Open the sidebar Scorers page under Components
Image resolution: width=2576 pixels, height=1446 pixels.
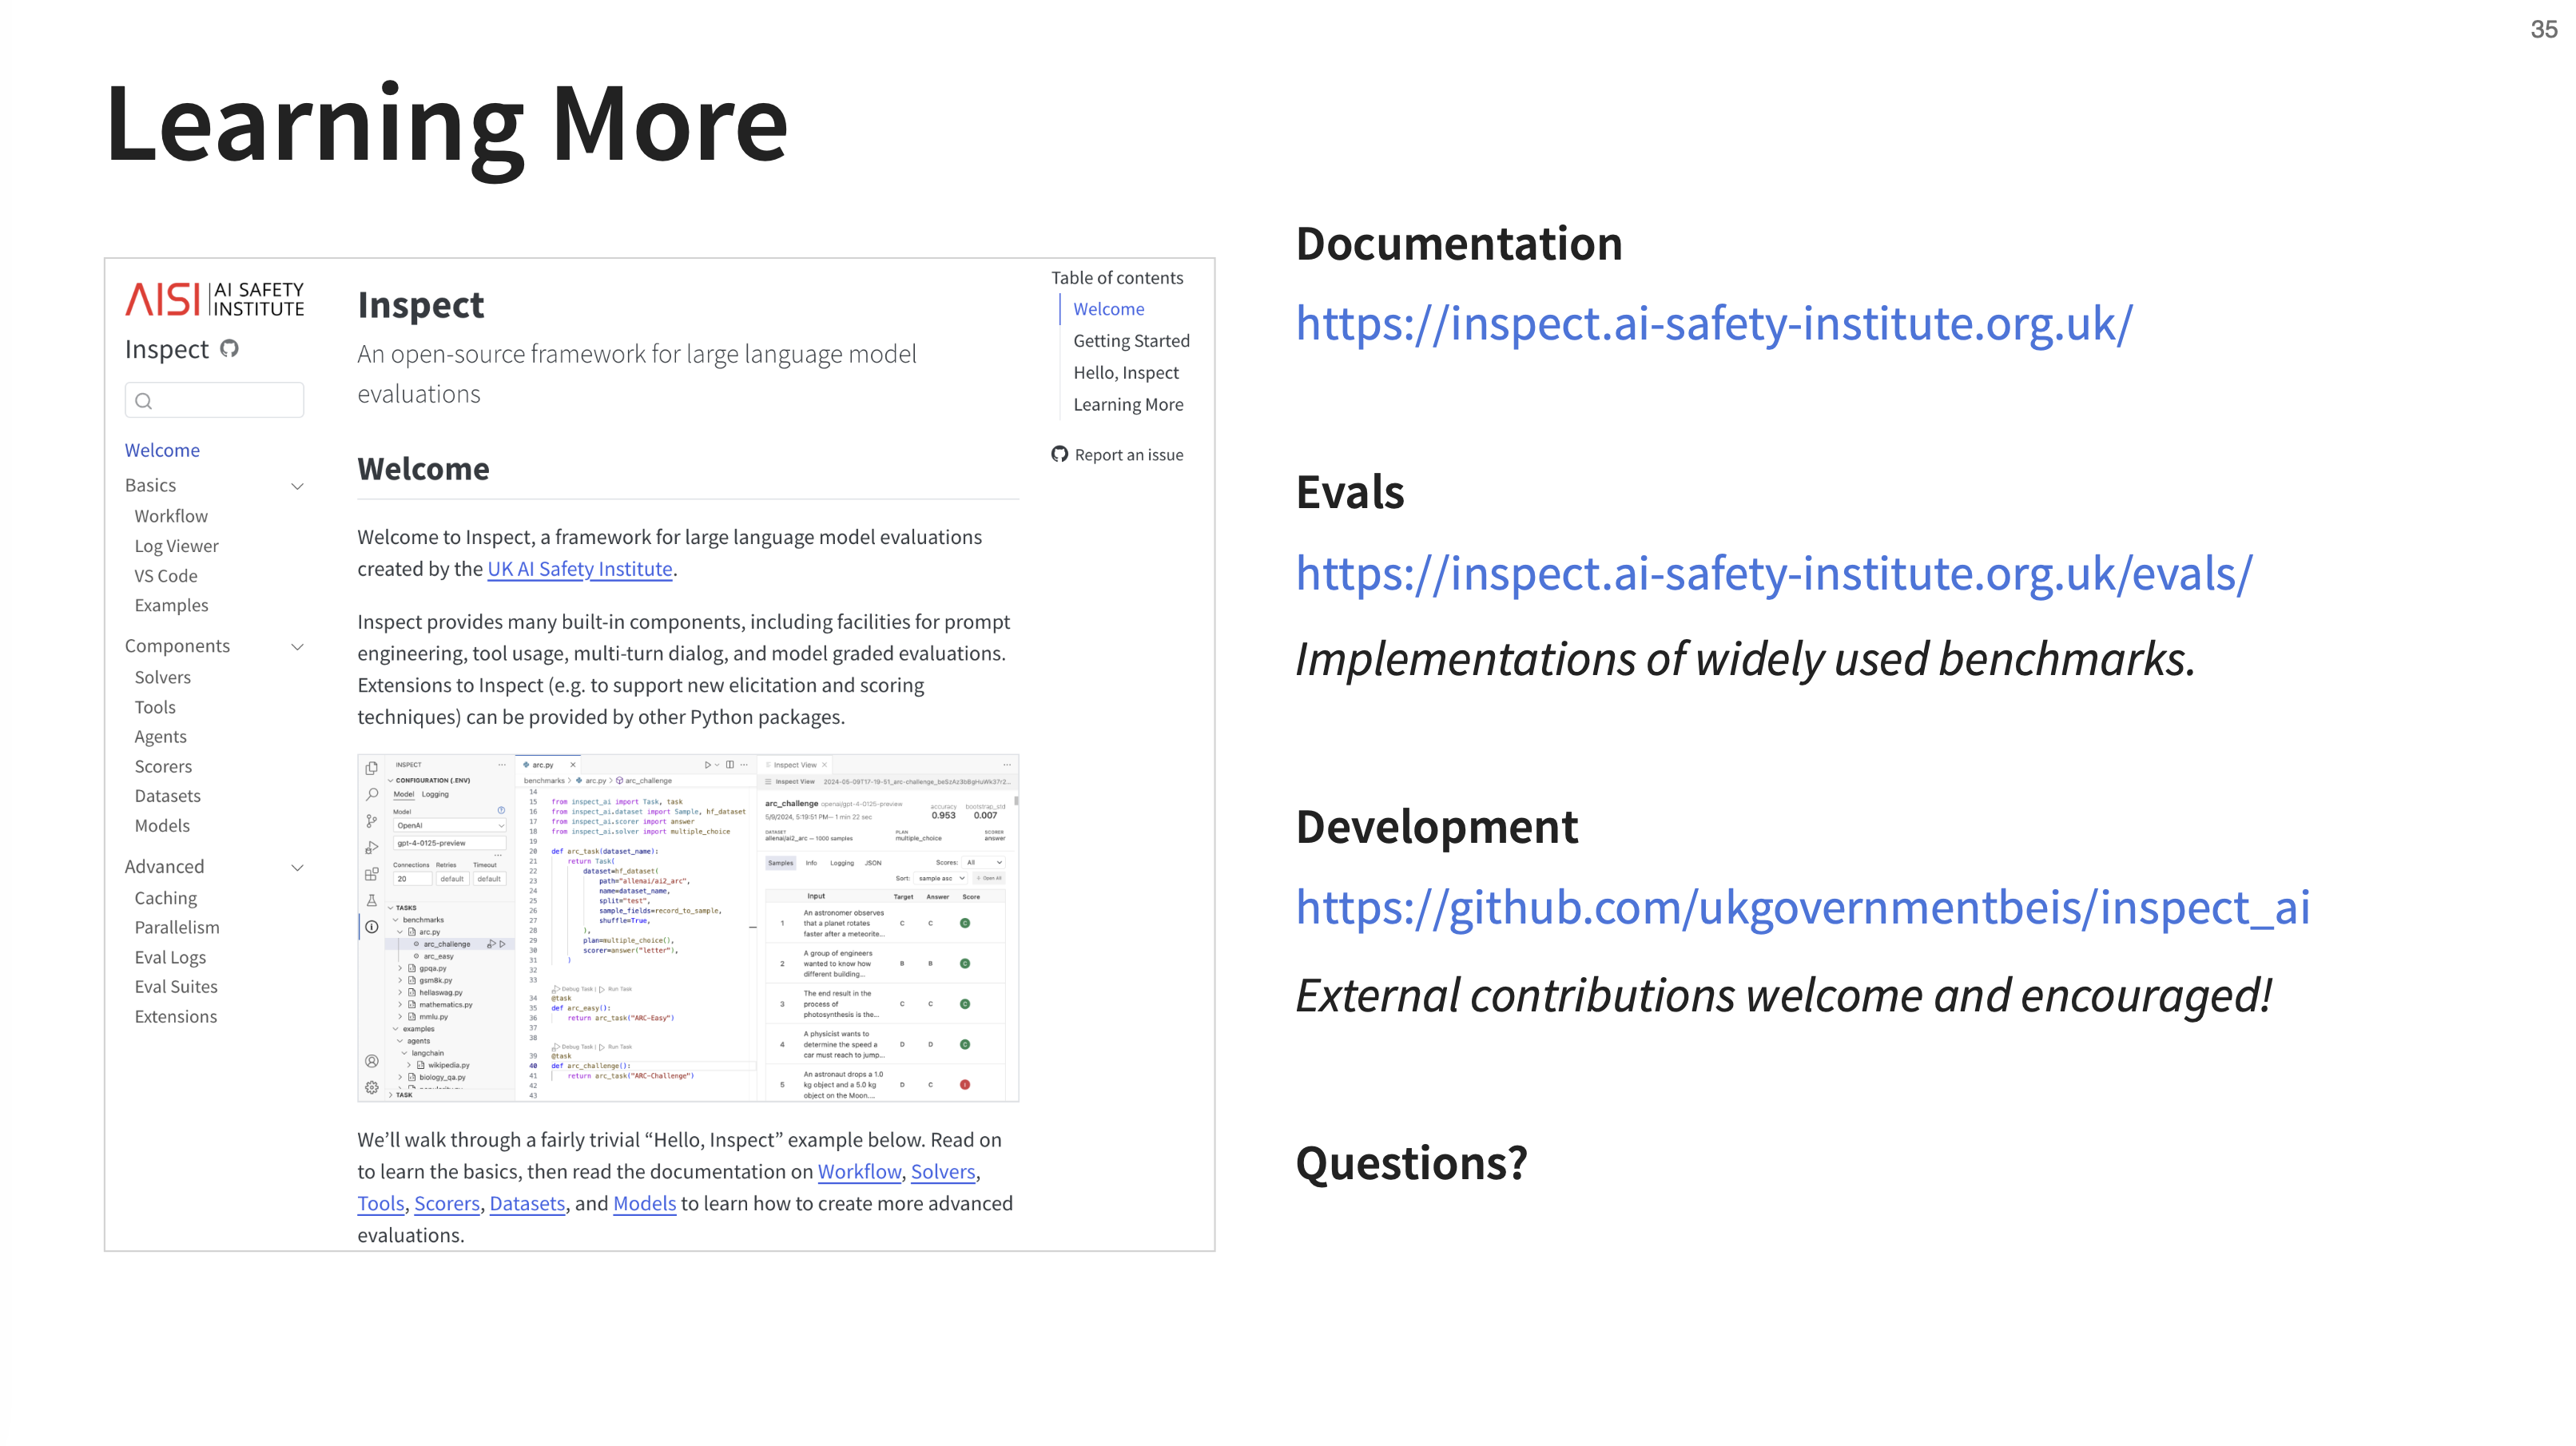pyautogui.click(x=163, y=766)
